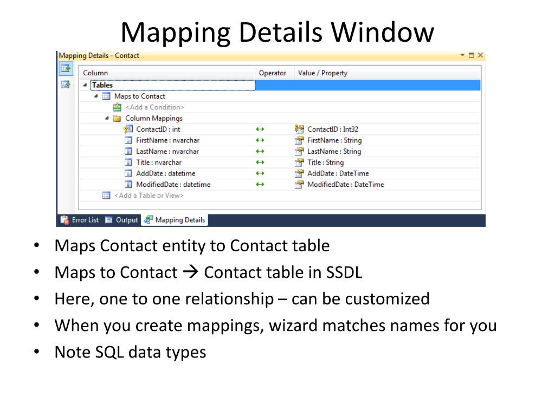Click the column icon next to Title : nvarchar
Viewport: 555px width, 416px height.
(x=128, y=162)
